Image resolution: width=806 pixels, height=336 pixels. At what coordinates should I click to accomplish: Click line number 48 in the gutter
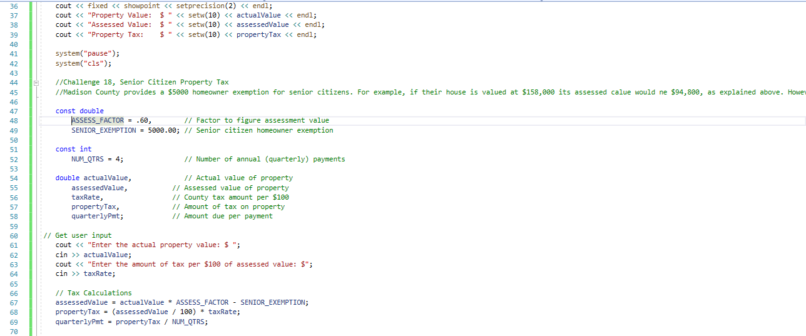click(x=14, y=121)
